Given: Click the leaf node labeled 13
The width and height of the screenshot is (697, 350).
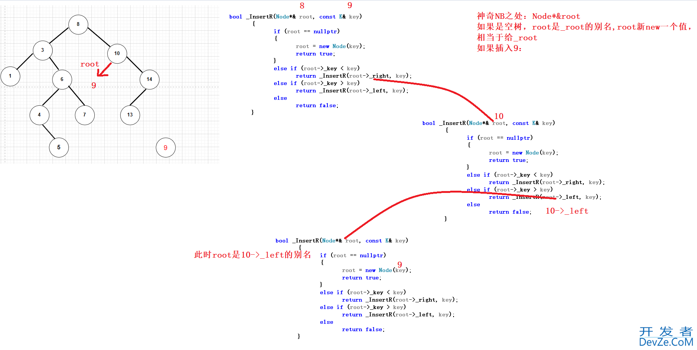Looking at the screenshot, I should pos(130,115).
